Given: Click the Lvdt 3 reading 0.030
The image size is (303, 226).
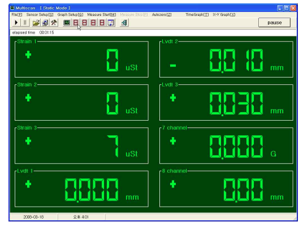Looking at the screenshot, I should (236, 104).
